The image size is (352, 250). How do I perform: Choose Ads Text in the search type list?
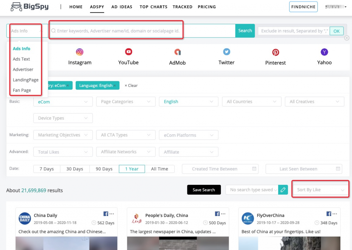click(x=21, y=59)
